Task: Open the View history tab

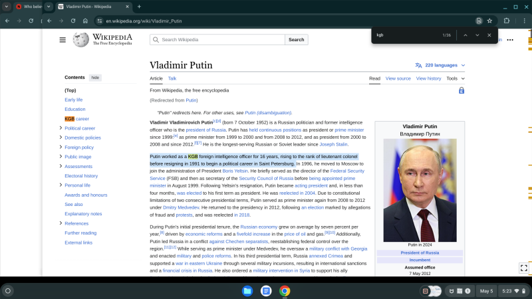Action: tap(428, 78)
